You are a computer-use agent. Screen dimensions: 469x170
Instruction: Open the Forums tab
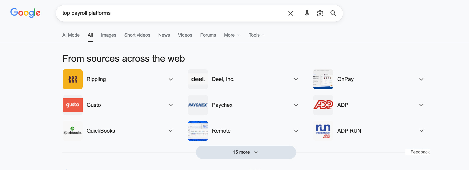(208, 35)
